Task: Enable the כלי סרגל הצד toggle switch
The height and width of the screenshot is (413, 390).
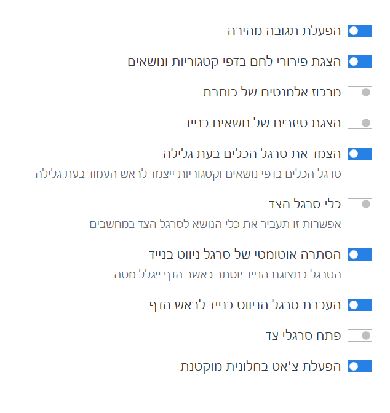Action: point(360,204)
